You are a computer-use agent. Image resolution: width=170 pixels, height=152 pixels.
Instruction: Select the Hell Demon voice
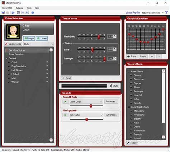tap(17, 70)
